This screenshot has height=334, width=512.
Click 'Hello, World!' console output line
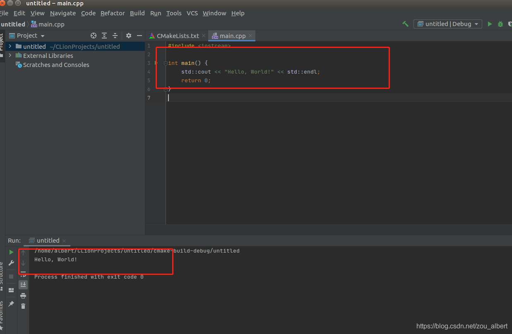pyautogui.click(x=56, y=260)
